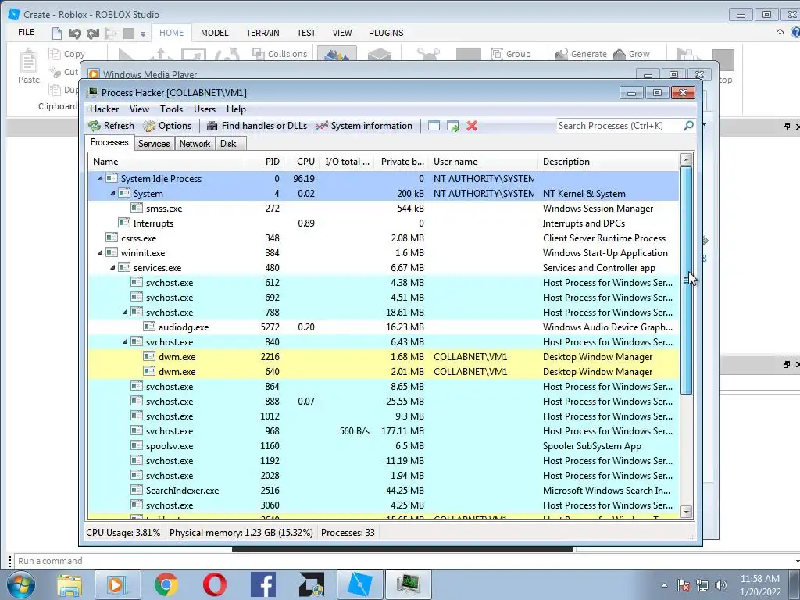Screen dimensions: 800x600
Task: Click the find window icon in toolbar
Action: pos(434,126)
